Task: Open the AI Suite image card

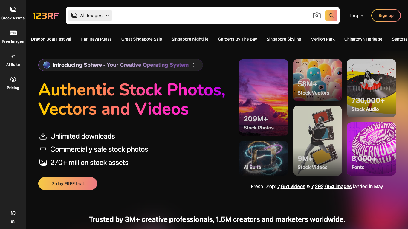Action: [263, 158]
